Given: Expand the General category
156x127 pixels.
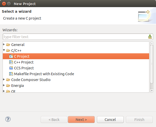Looking at the screenshot, I should pos(4,44).
